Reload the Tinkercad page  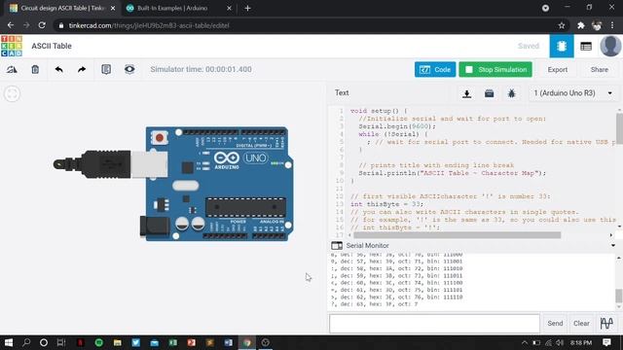pos(42,25)
